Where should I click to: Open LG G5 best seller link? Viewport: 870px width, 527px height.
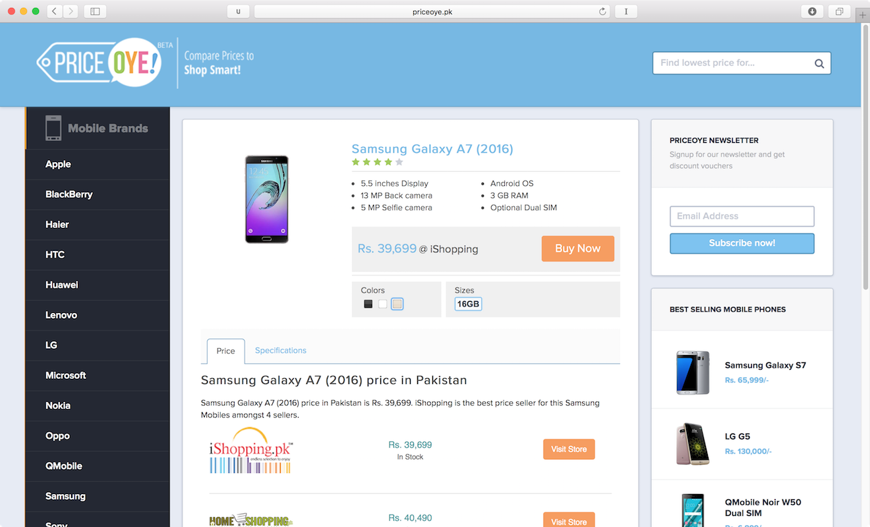[738, 436]
